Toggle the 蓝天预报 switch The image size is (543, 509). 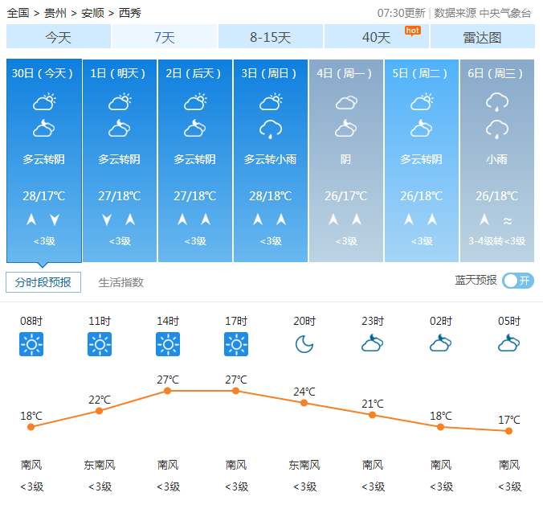coord(517,281)
